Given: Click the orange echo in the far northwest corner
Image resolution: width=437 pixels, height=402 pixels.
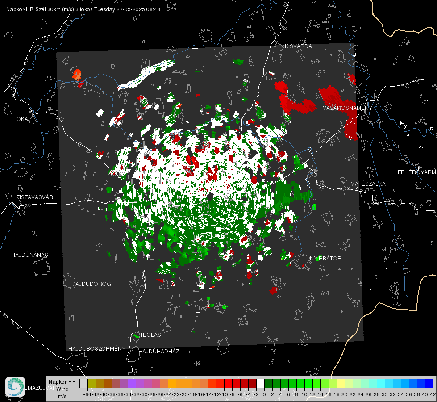Looking at the screenshot, I should 77,75.
